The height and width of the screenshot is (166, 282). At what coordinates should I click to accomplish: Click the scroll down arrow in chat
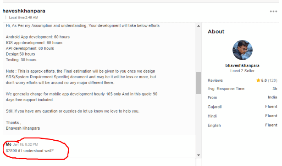click(x=199, y=155)
